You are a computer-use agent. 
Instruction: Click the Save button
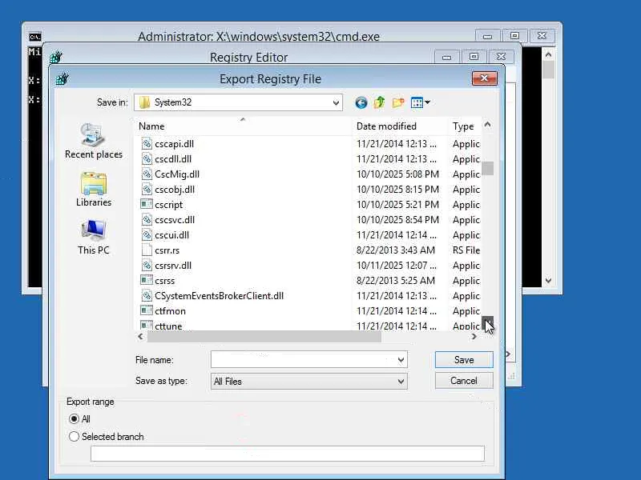click(x=464, y=359)
